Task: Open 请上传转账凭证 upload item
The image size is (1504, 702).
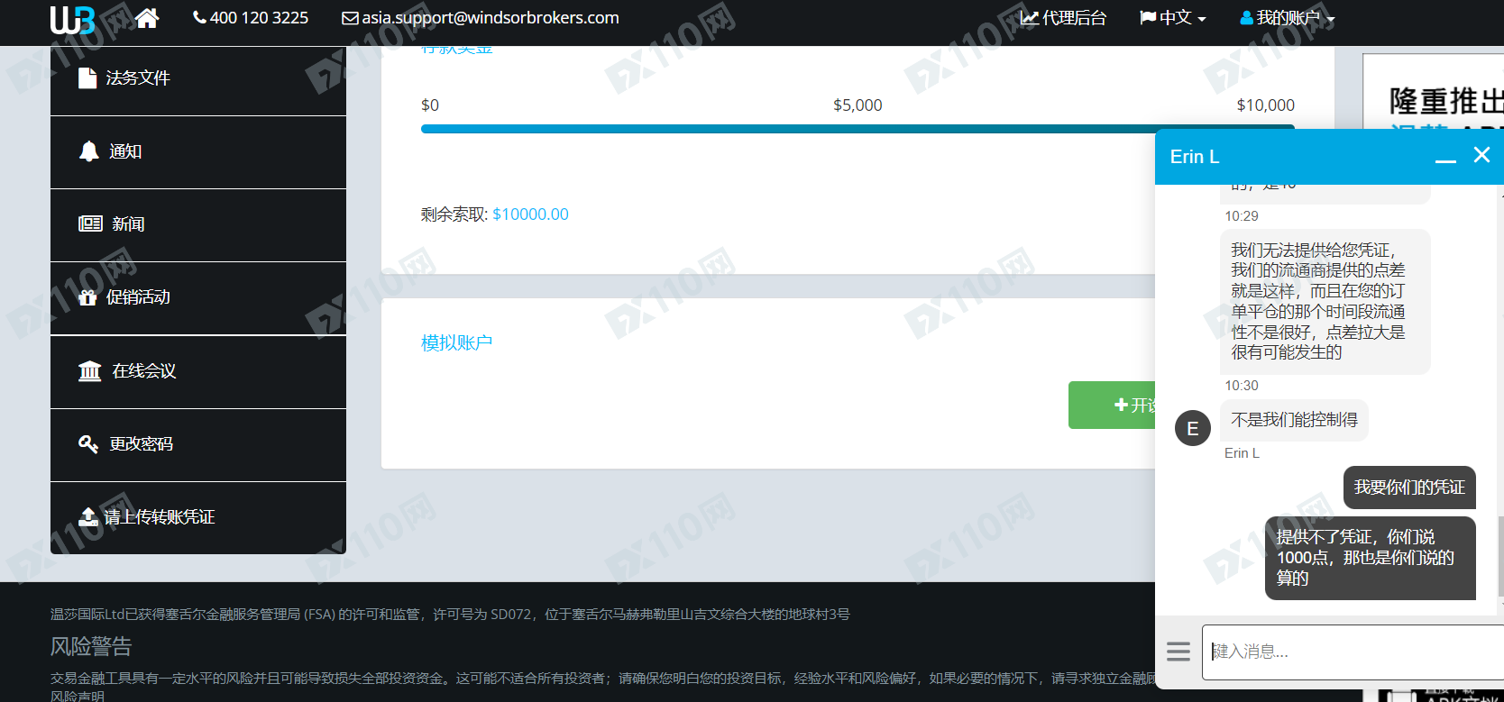Action: pos(198,517)
